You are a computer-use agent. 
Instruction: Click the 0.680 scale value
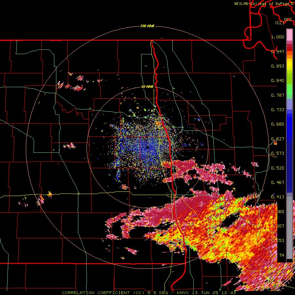click(x=278, y=124)
